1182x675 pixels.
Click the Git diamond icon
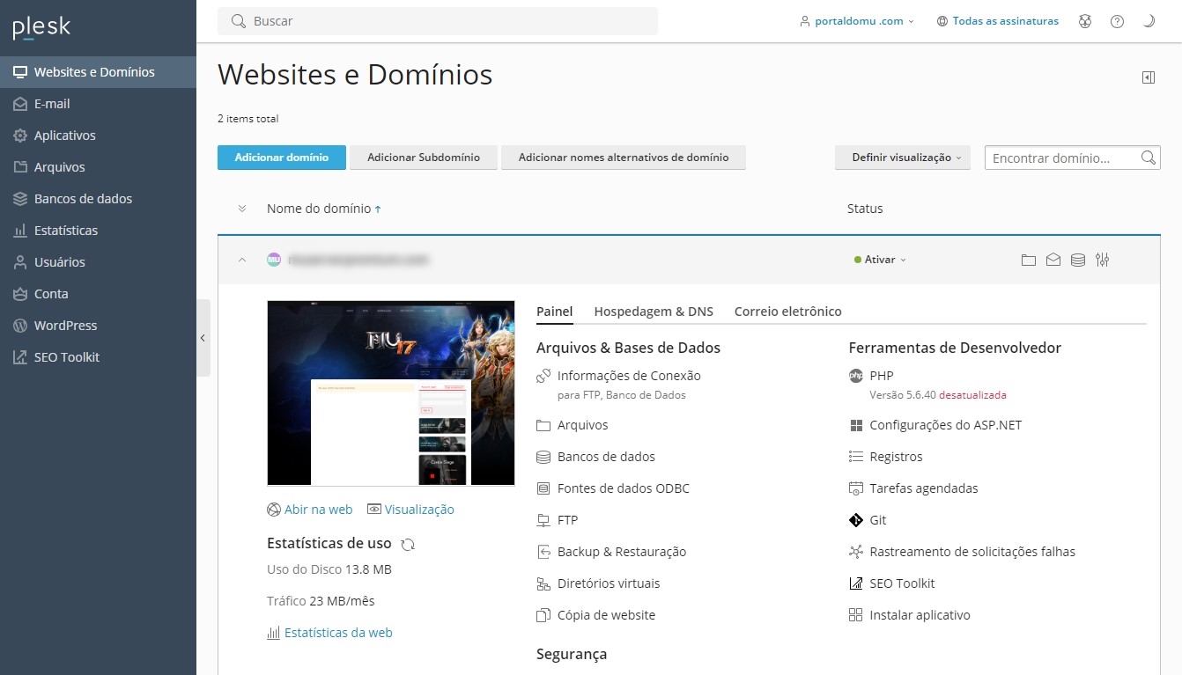click(x=855, y=520)
